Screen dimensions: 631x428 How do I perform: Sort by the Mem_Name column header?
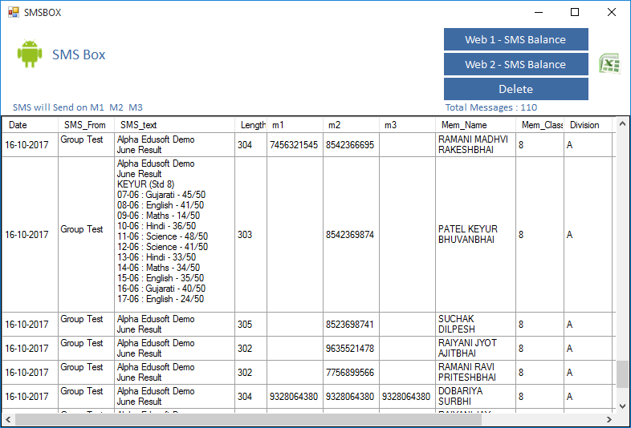click(x=464, y=125)
